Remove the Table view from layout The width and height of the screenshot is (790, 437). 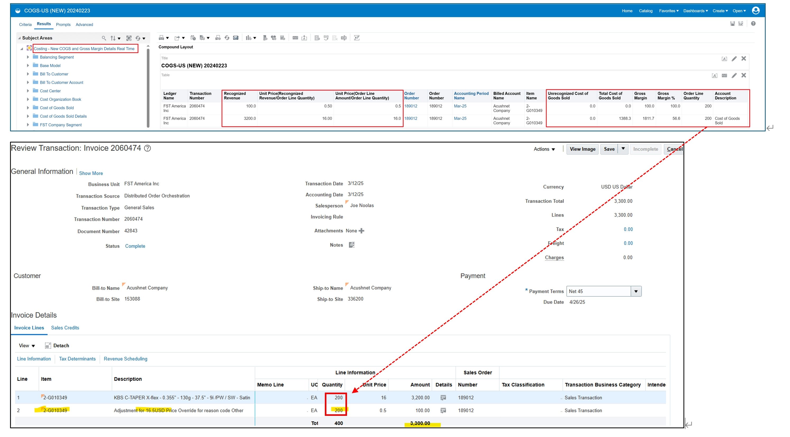[x=743, y=75]
